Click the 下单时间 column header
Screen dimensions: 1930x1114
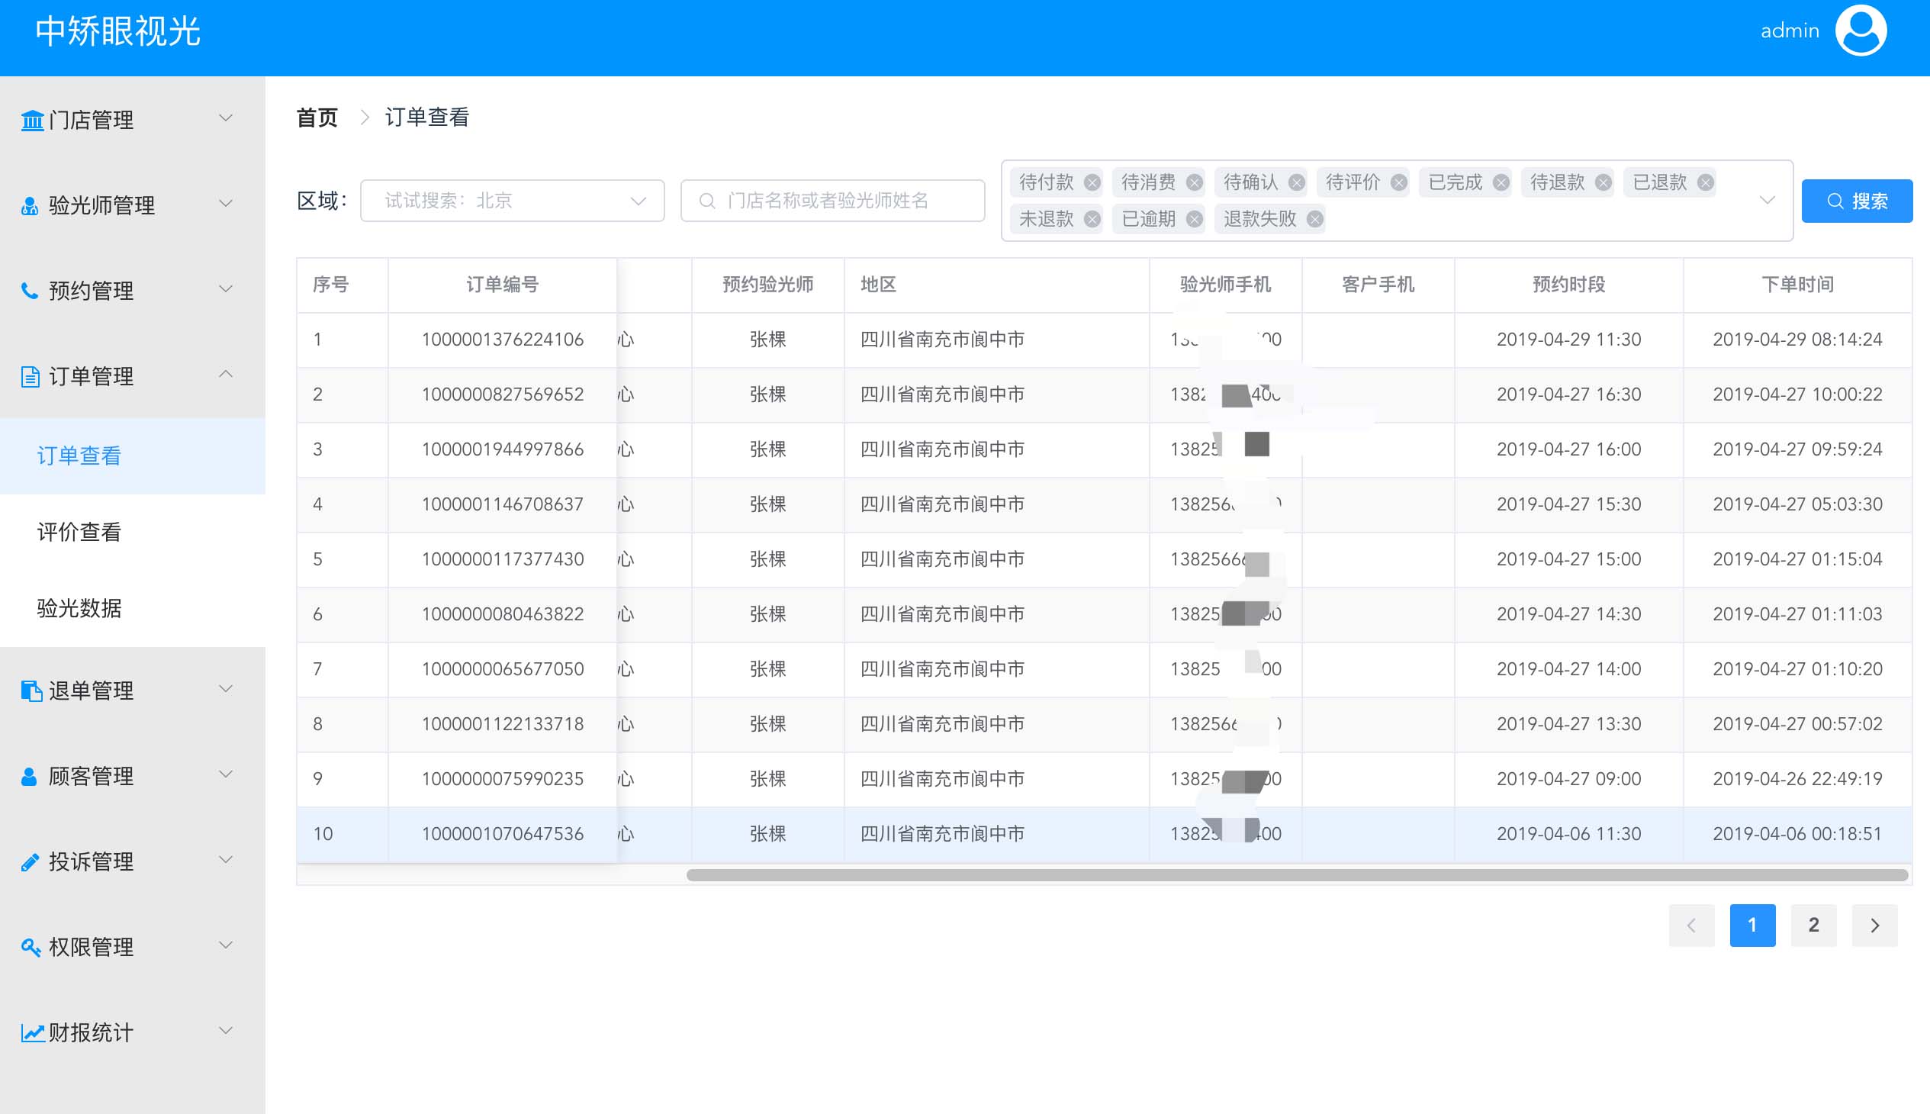pyautogui.click(x=1797, y=285)
